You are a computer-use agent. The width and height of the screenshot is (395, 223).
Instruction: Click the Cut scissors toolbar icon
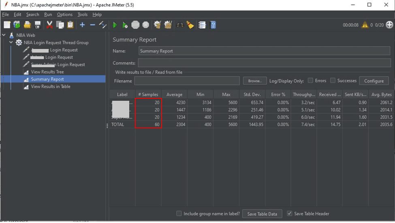click(x=49, y=25)
